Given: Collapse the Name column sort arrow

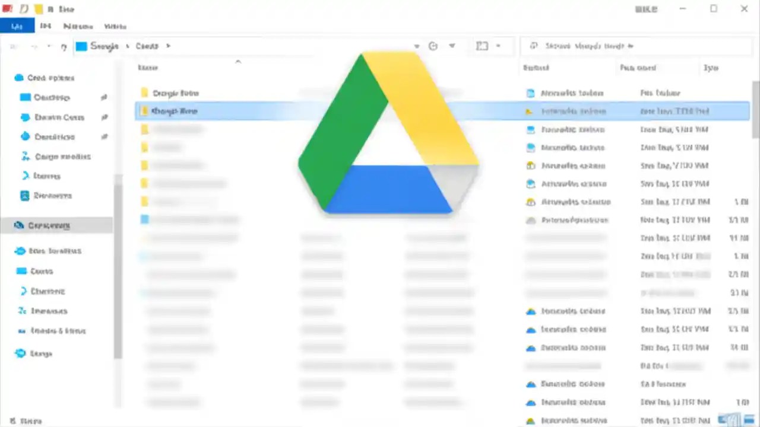Looking at the screenshot, I should (x=237, y=61).
